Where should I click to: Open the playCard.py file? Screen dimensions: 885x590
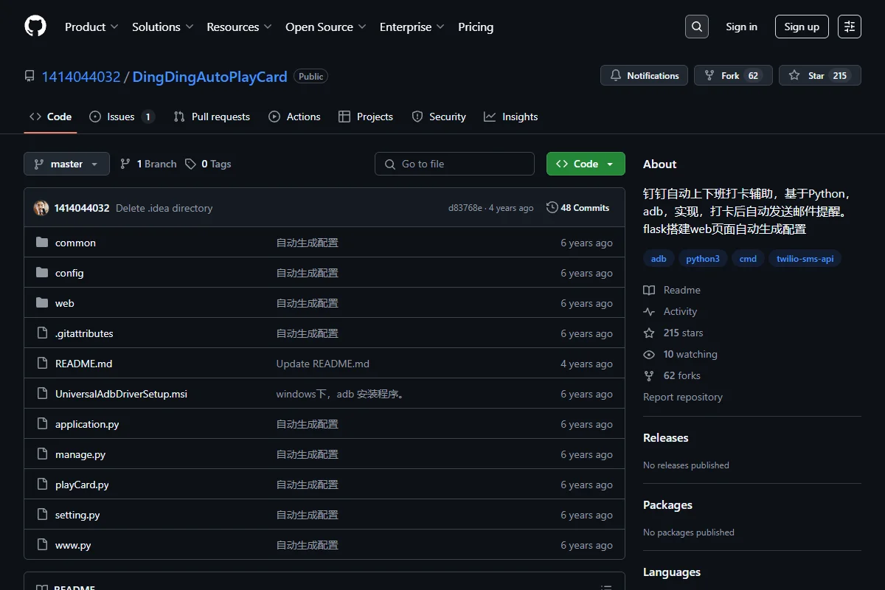pos(82,485)
